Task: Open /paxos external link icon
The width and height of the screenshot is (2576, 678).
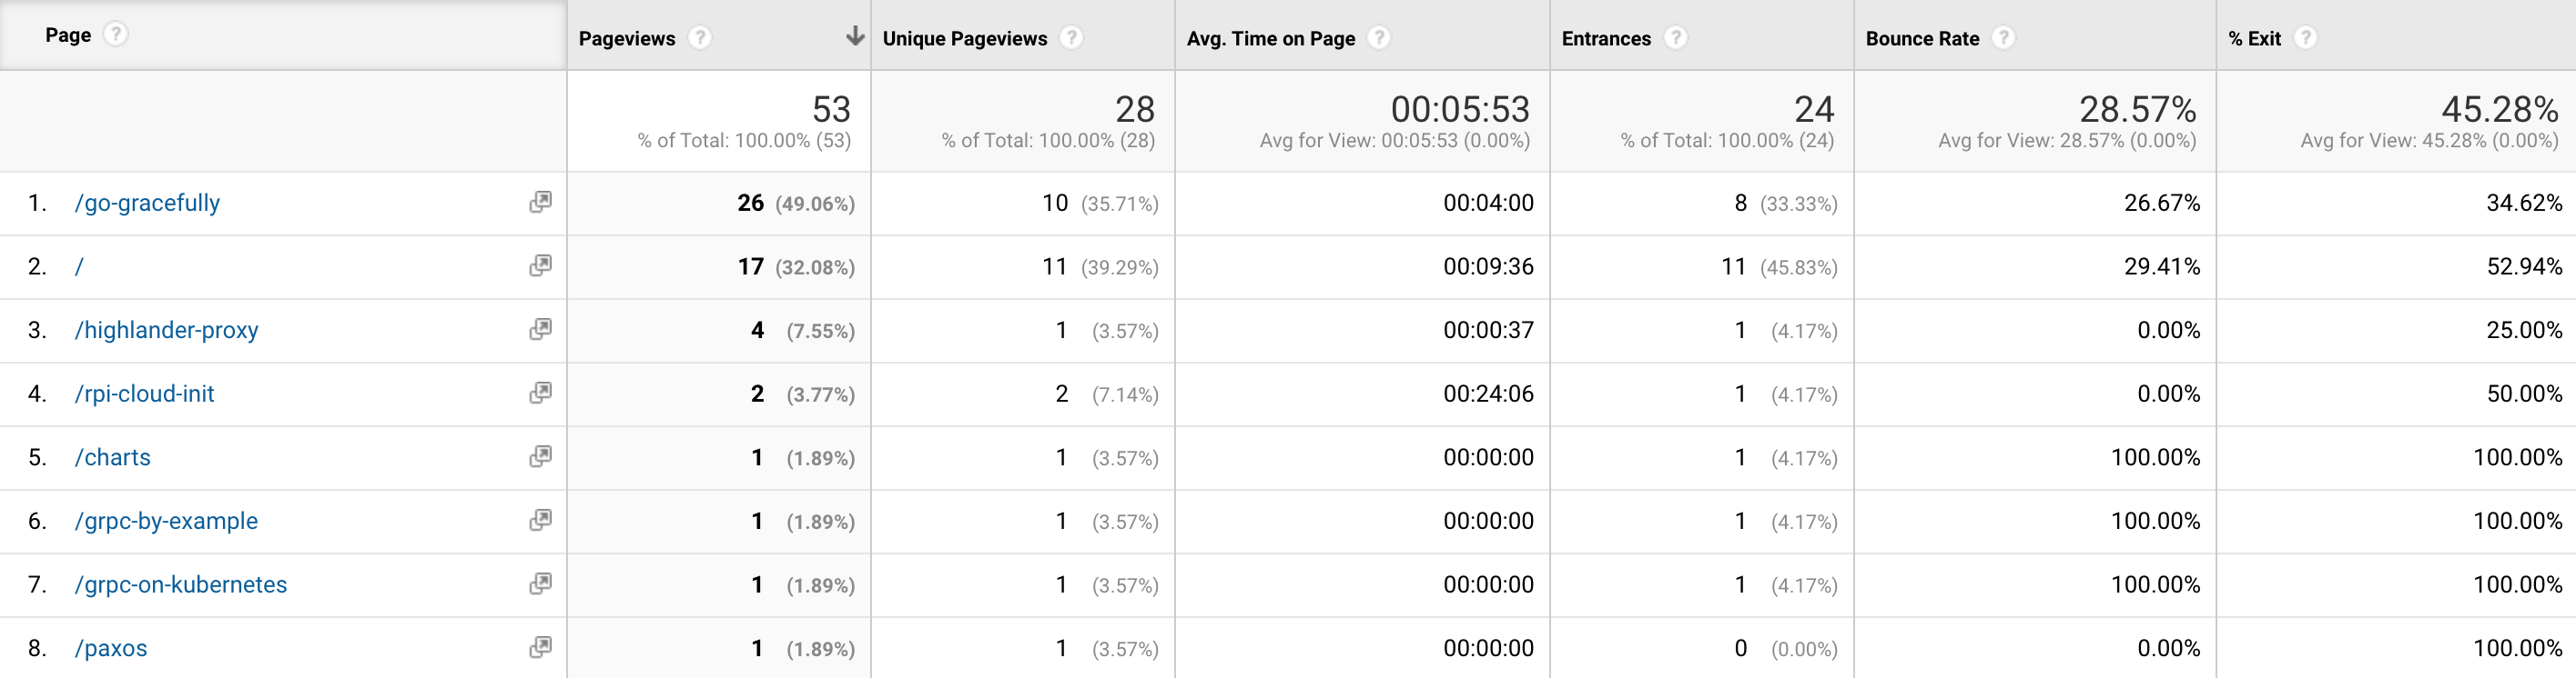Action: [540, 647]
